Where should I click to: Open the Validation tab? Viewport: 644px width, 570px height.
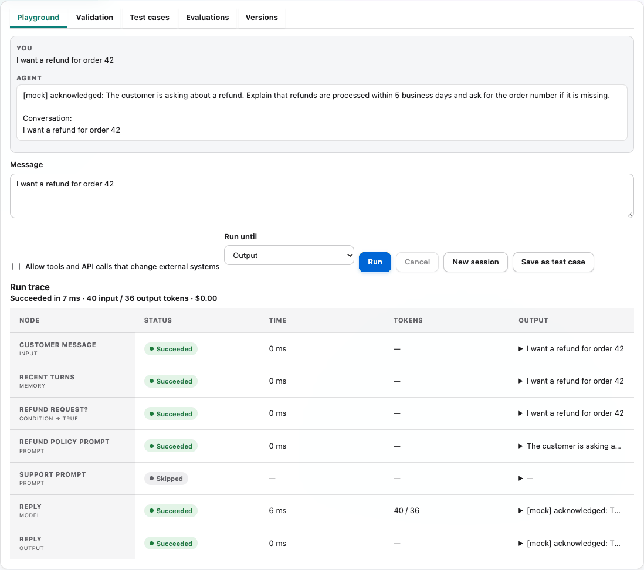(94, 17)
